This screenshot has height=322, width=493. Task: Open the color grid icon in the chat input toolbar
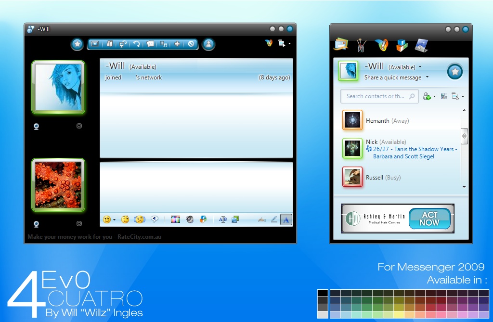(175, 219)
